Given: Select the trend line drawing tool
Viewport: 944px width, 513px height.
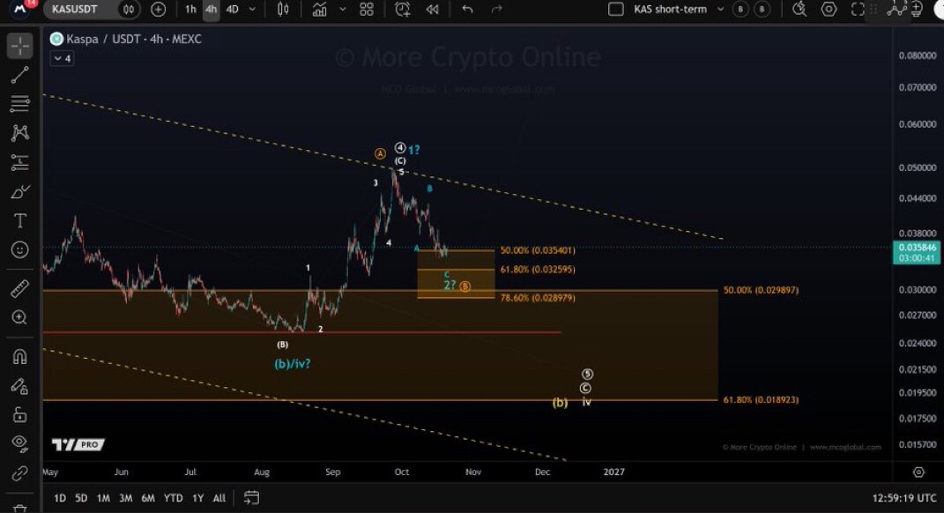Looking at the screenshot, I should point(20,75).
